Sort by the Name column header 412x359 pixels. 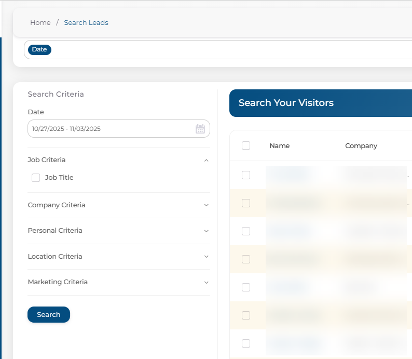click(280, 146)
